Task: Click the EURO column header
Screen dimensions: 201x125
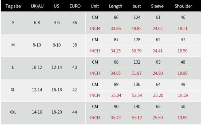Action: point(75,6)
